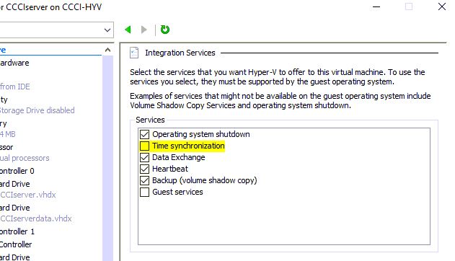Select 'Storage Drive disabled' sidebar entry

[x=37, y=110]
